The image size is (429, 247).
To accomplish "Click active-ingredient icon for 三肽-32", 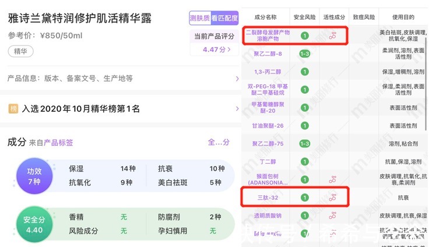I will coord(332,197).
